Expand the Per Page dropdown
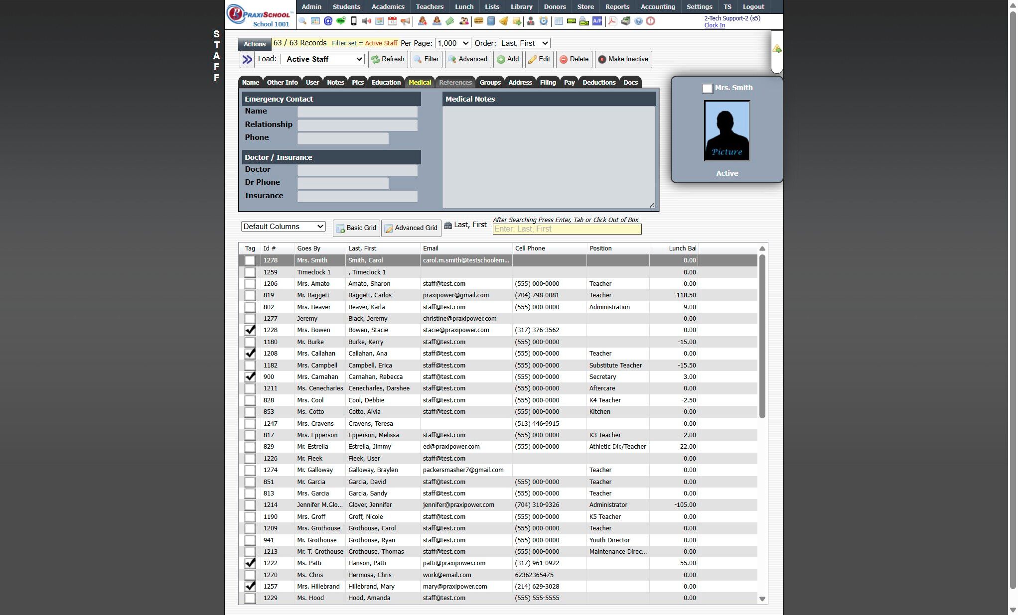The height and width of the screenshot is (615, 1018). [x=452, y=43]
